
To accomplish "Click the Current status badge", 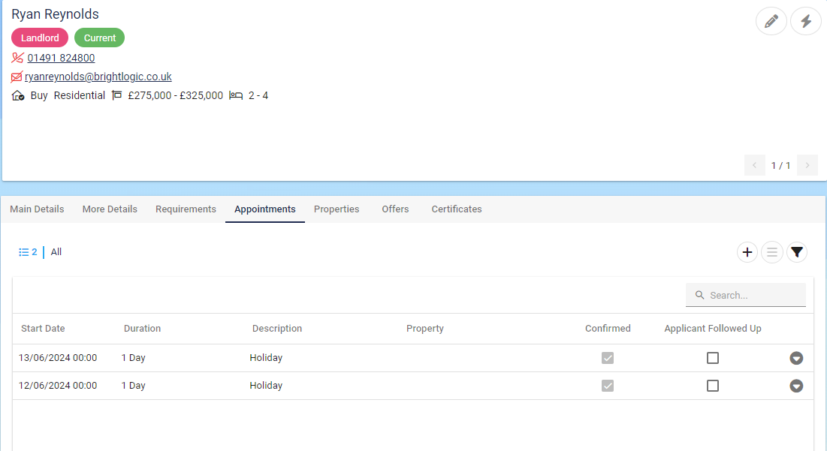I will [100, 38].
